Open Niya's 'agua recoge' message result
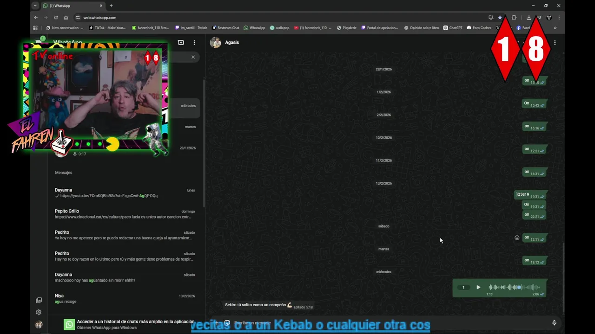The height and width of the screenshot is (334, 595). [x=125, y=298]
